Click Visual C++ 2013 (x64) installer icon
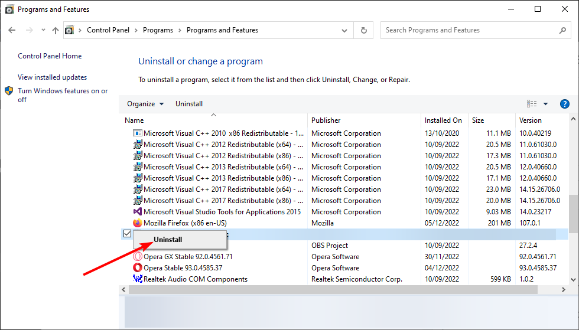 tap(137, 167)
